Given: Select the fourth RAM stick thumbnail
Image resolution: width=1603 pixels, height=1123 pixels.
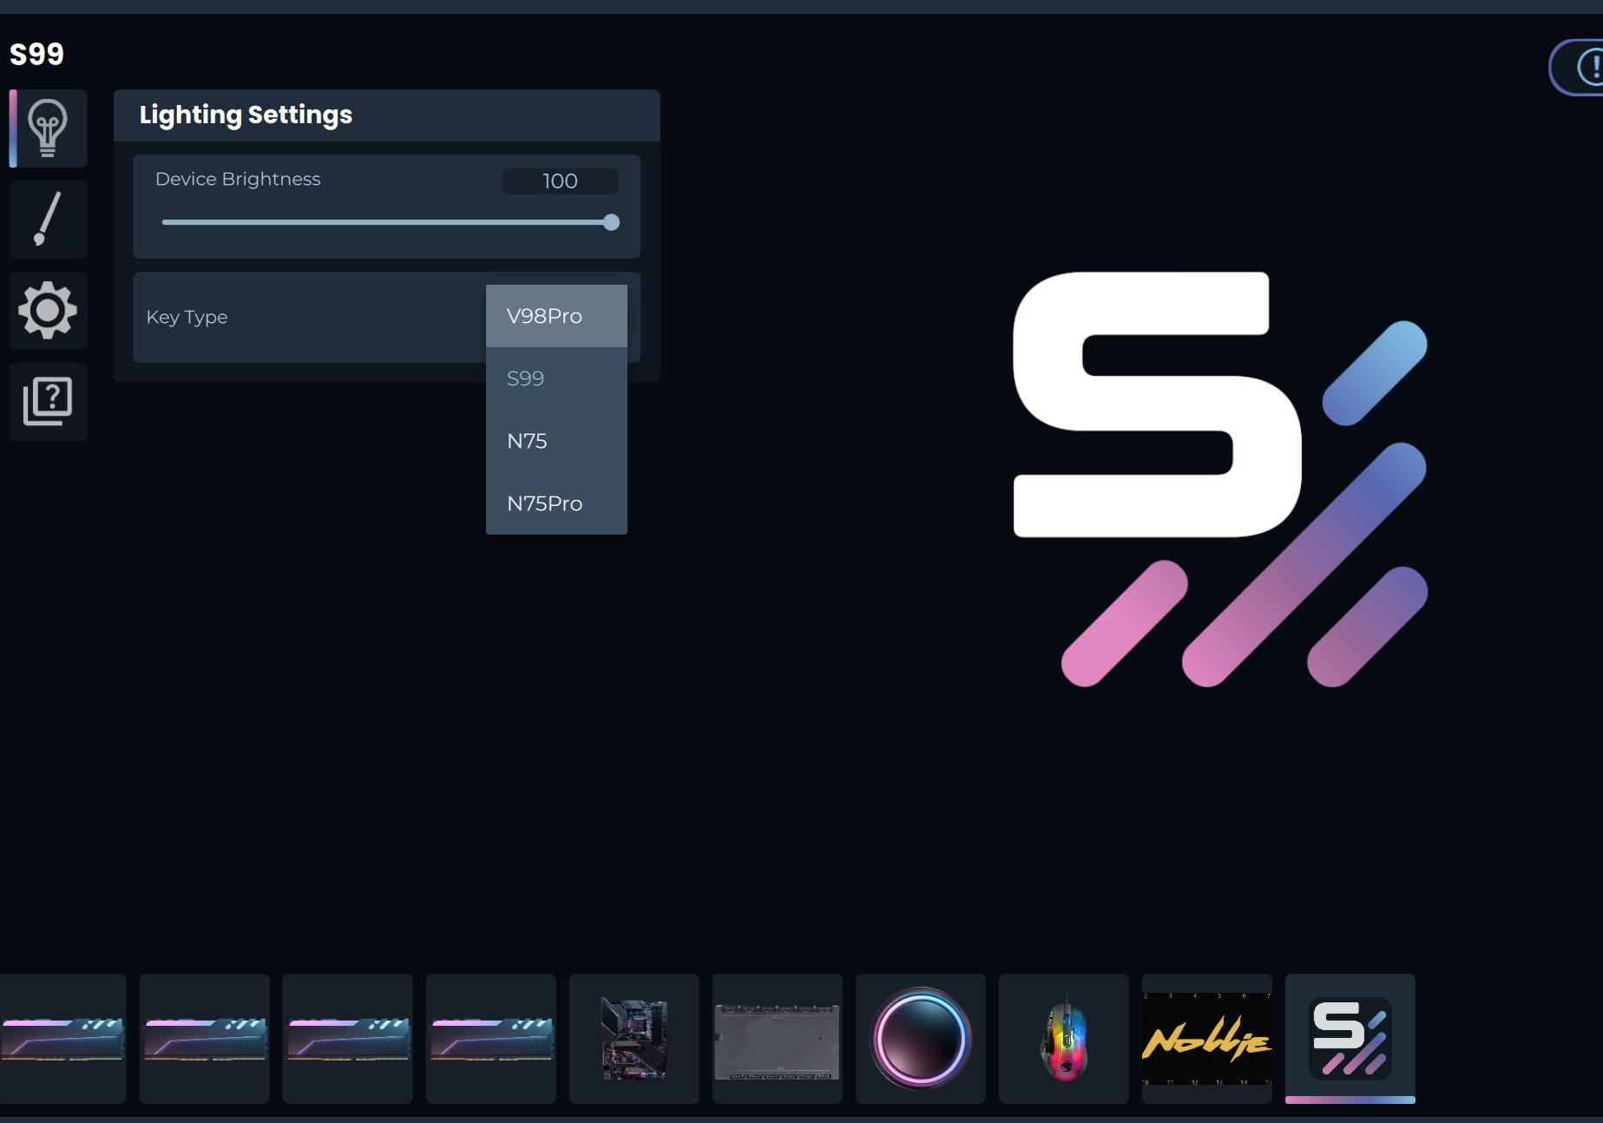Looking at the screenshot, I should 490,1039.
